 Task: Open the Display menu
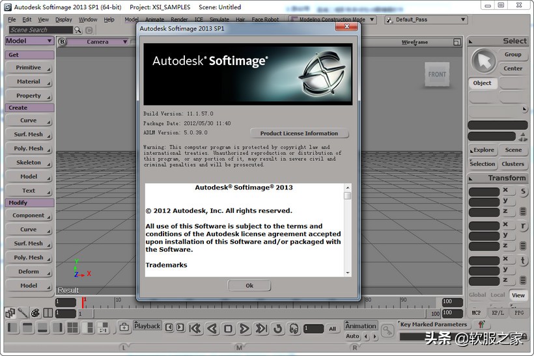coord(64,20)
